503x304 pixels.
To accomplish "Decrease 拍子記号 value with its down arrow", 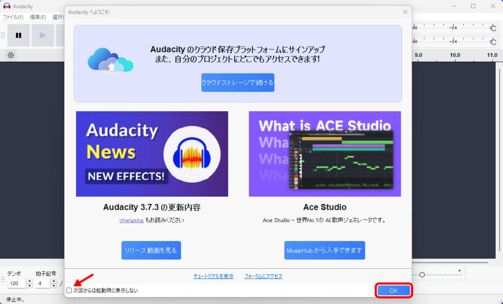I will tap(54, 286).
